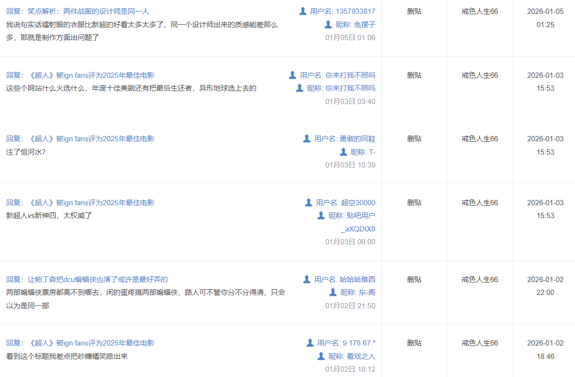Click operator 戒色人生66 in the 东-阁 row
This screenshot has height=377, width=575.
(x=480, y=279)
